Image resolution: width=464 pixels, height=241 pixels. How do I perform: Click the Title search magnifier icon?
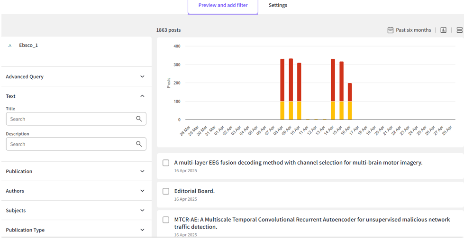click(x=139, y=119)
